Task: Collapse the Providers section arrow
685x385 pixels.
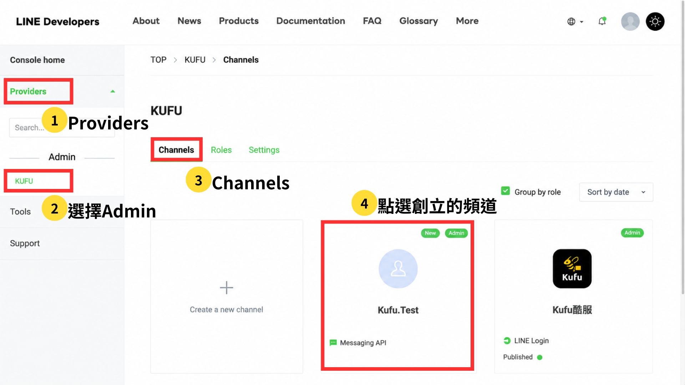Action: point(113,91)
